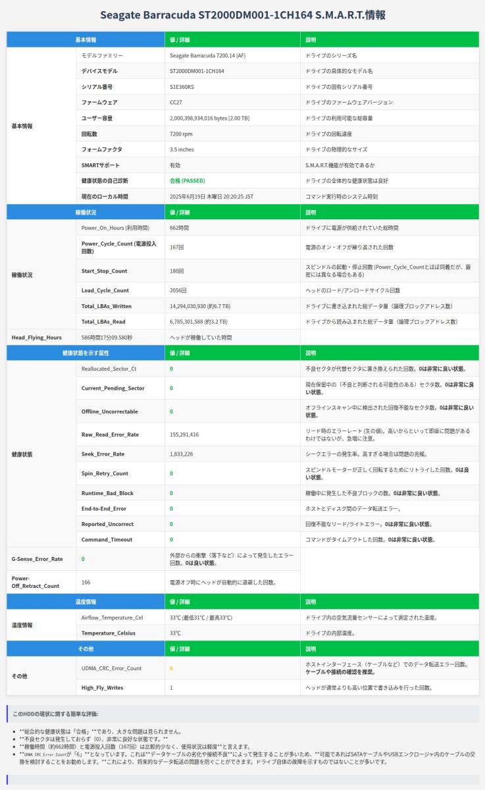
Task: Select the 'SMARTサポート' row label
Action: (x=101, y=165)
